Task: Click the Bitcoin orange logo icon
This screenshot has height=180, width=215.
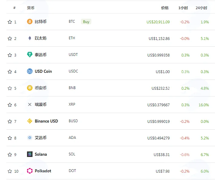Action: [30, 22]
